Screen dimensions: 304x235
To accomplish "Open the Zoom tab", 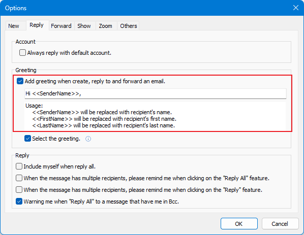I will (x=105, y=26).
